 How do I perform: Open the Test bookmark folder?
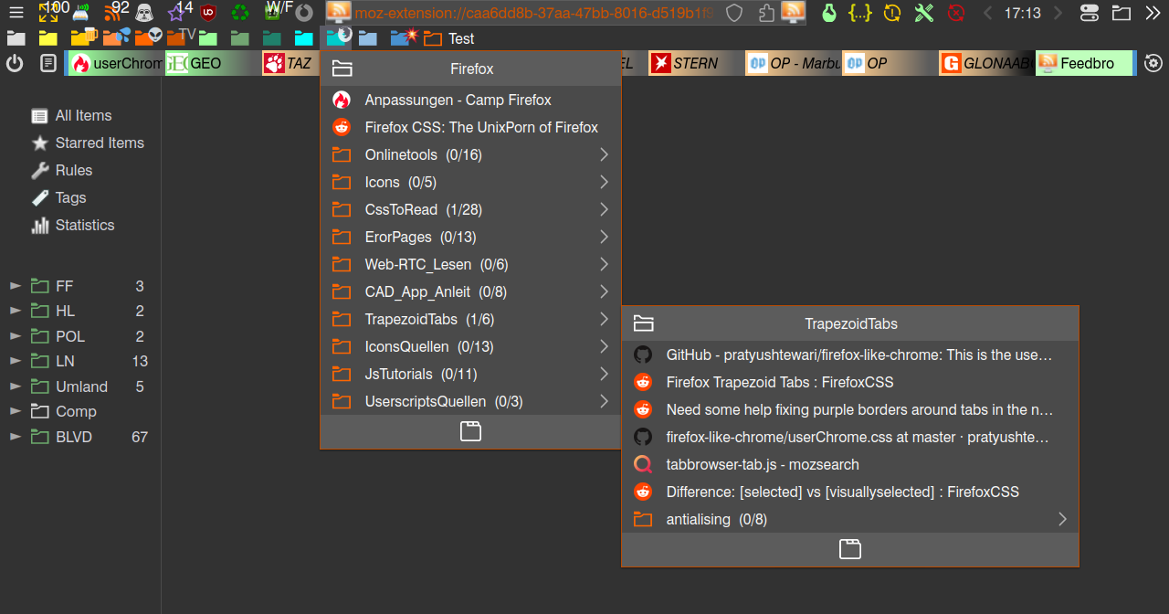point(449,38)
